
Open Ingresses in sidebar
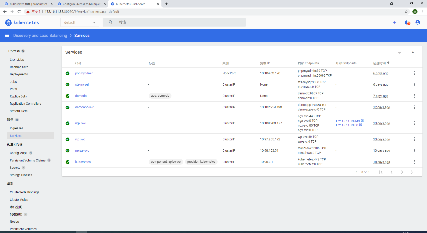(17, 128)
